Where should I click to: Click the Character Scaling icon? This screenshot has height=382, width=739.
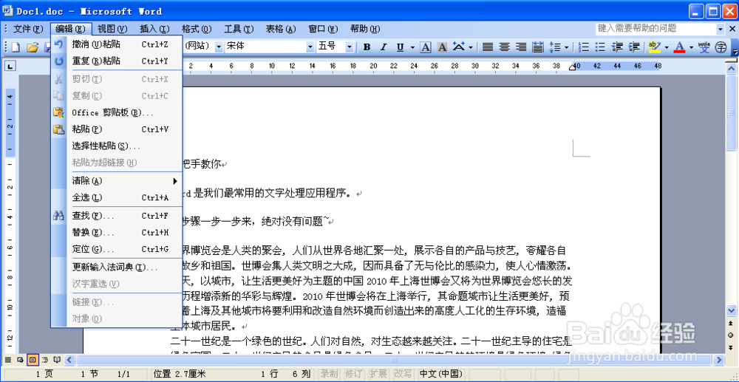tap(459, 47)
